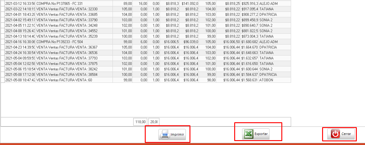Click the ATOBON user cell
Screen dimensions: 365x145
pyautogui.click(x=266, y=80)
